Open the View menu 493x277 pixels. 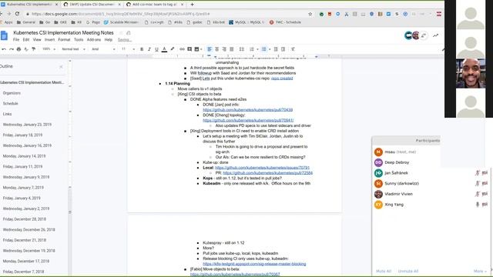pyautogui.click(x=37, y=40)
